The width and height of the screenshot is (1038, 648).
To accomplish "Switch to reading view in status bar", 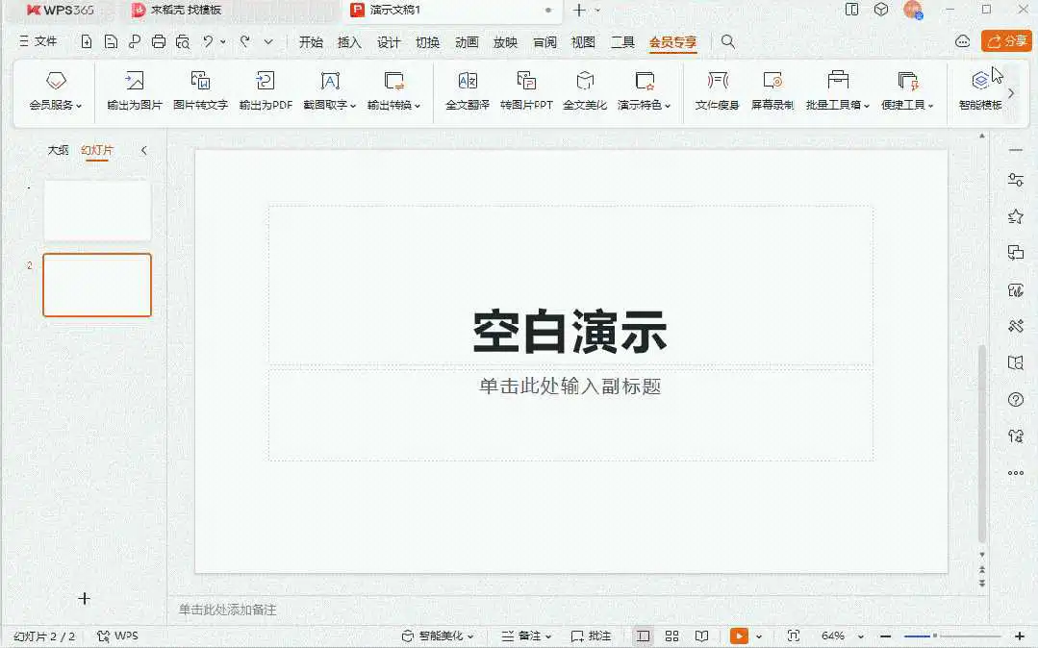I will [x=701, y=636].
